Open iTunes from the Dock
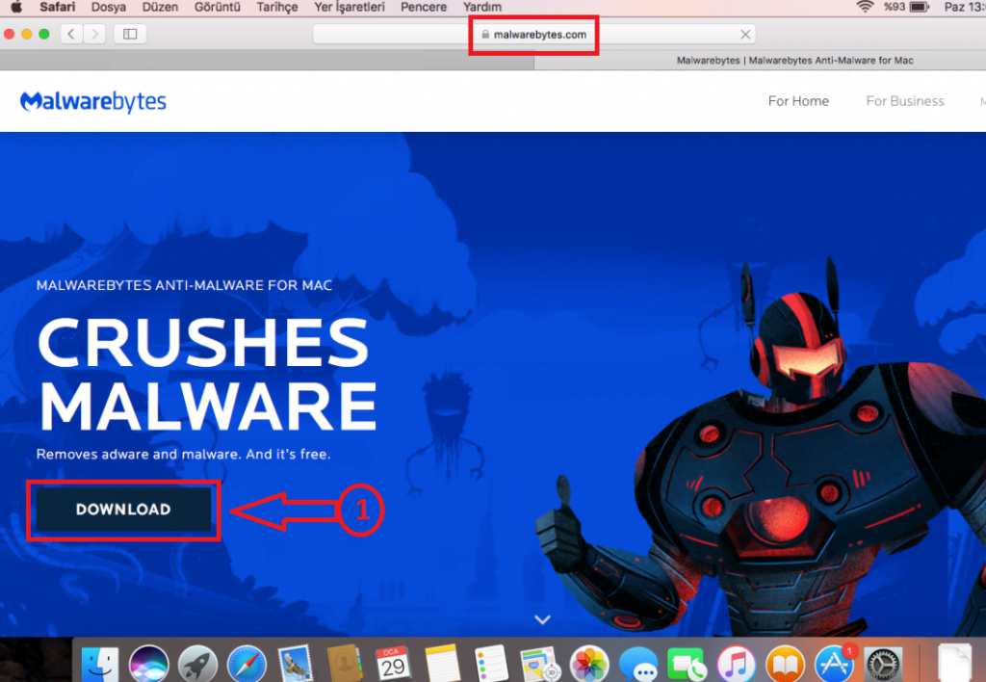The image size is (986, 682). (x=736, y=663)
